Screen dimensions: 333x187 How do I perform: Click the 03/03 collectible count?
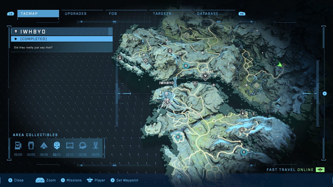[x=31, y=155]
